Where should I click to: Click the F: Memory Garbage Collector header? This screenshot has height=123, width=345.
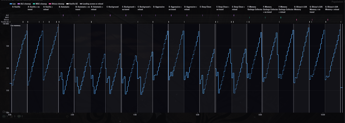coord(255,8)
